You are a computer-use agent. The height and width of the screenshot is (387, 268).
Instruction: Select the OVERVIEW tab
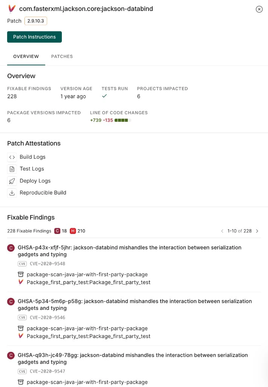[26, 56]
